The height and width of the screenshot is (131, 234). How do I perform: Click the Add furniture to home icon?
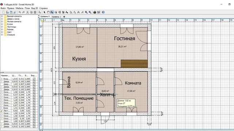point(39,12)
